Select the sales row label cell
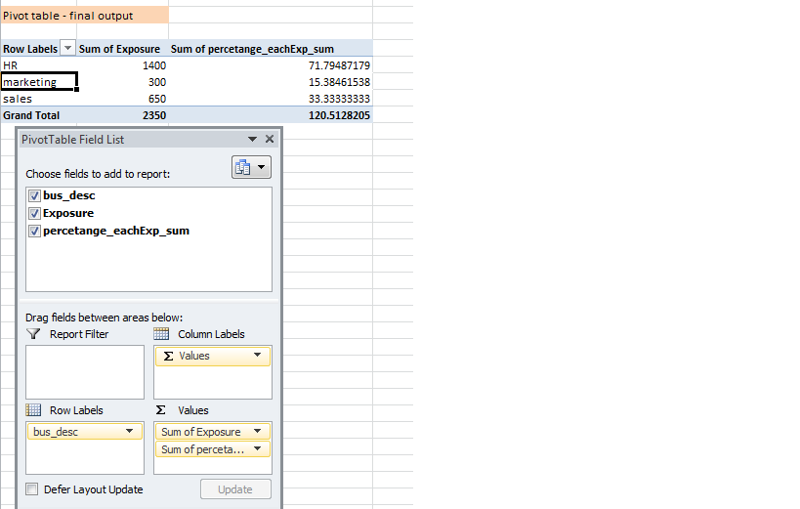This screenshot has width=800, height=509. [x=39, y=99]
